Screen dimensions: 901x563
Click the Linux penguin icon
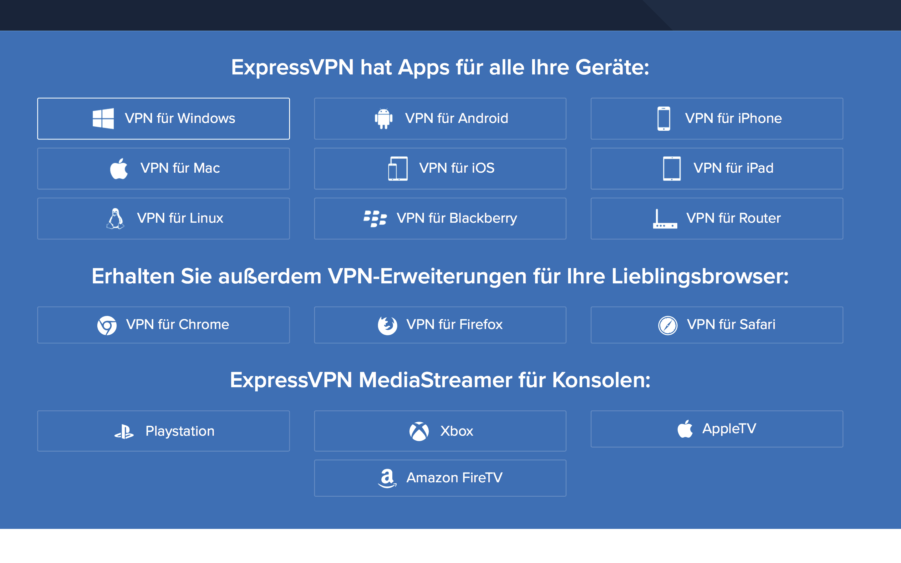click(x=115, y=218)
